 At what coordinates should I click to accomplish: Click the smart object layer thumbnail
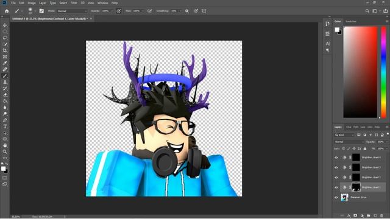pyautogui.click(x=344, y=197)
